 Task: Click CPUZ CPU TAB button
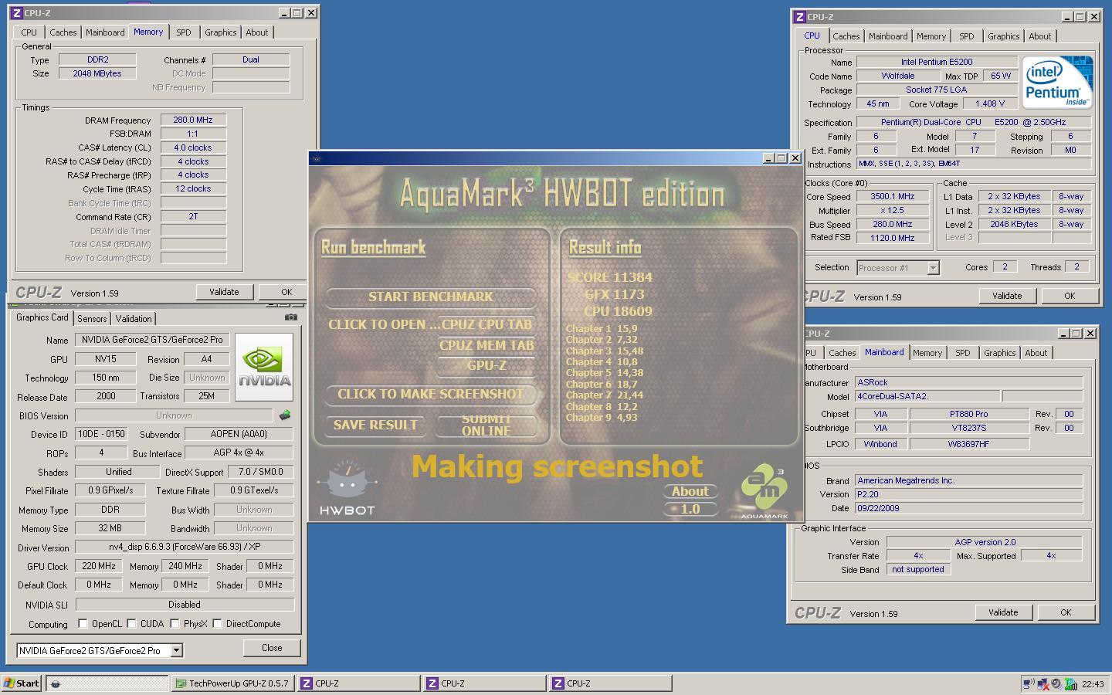coord(486,324)
